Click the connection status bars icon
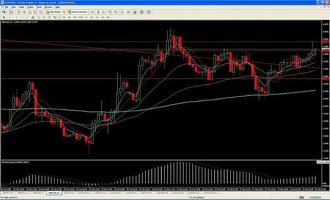330x200 pixels. [x=301, y=197]
